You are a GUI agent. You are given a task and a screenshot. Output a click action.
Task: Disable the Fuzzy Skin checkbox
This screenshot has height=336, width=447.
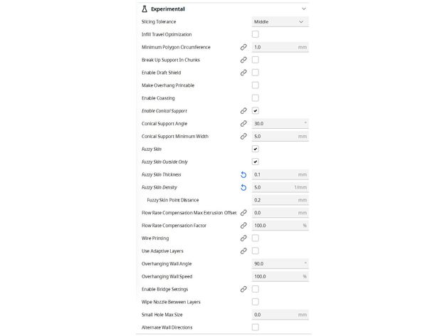click(256, 149)
